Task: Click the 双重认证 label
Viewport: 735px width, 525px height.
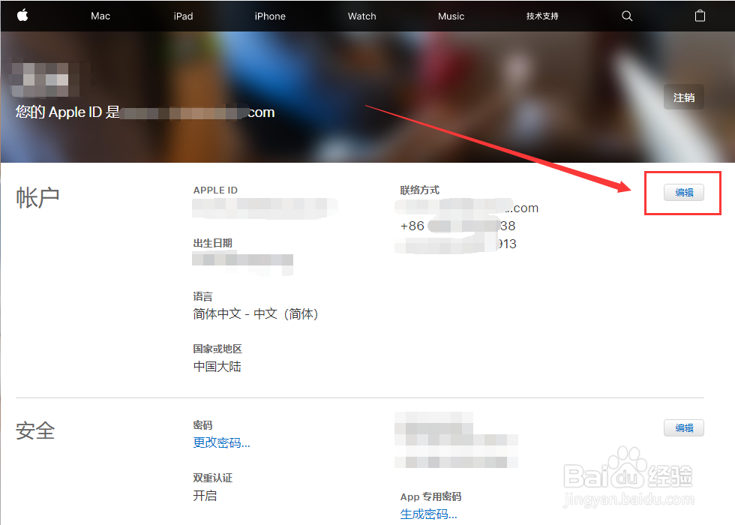Action: coord(213,478)
